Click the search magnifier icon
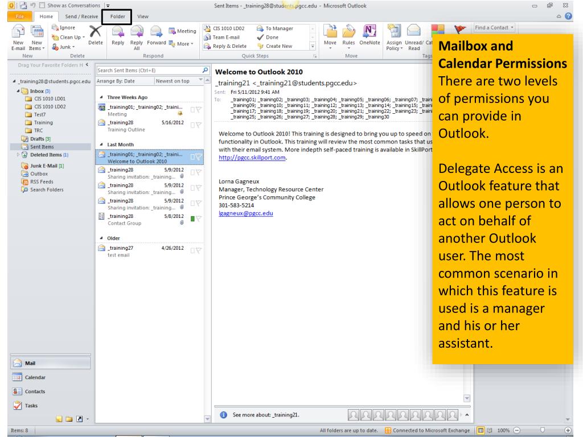The width and height of the screenshot is (583, 437). 205,70
